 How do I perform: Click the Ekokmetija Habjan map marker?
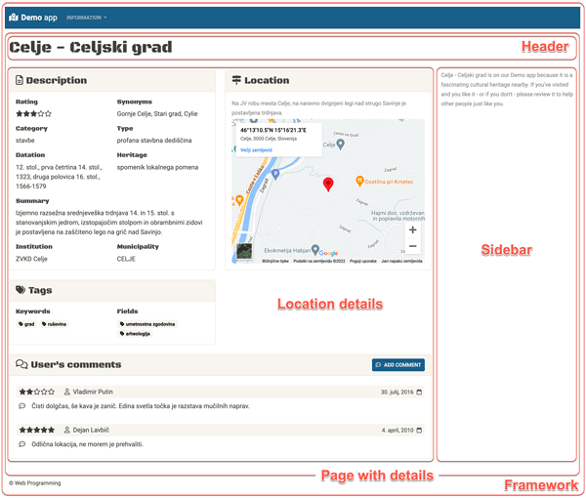coord(315,249)
